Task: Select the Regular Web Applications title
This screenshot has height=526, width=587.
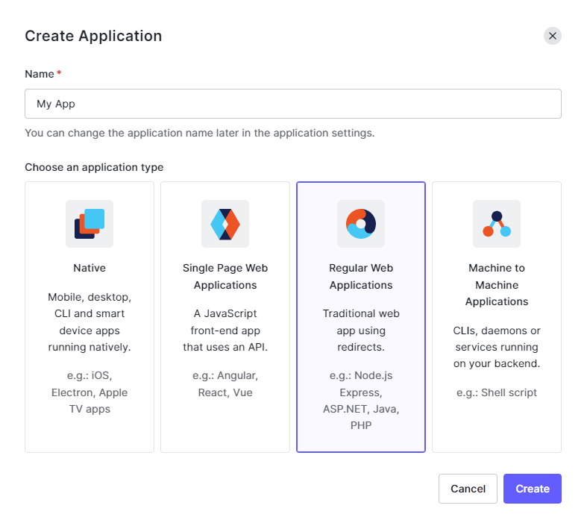Action: click(x=361, y=276)
